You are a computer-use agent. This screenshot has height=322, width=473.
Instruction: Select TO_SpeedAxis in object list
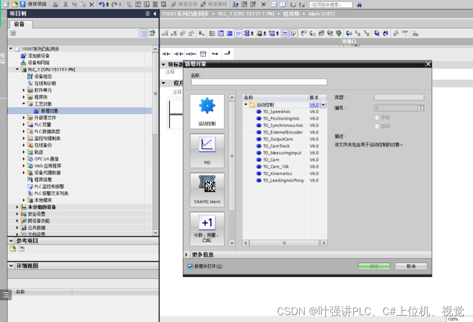276,112
